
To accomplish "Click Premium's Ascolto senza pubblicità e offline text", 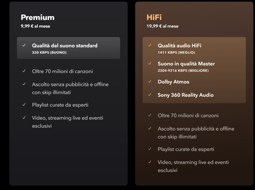I will tap(70, 84).
